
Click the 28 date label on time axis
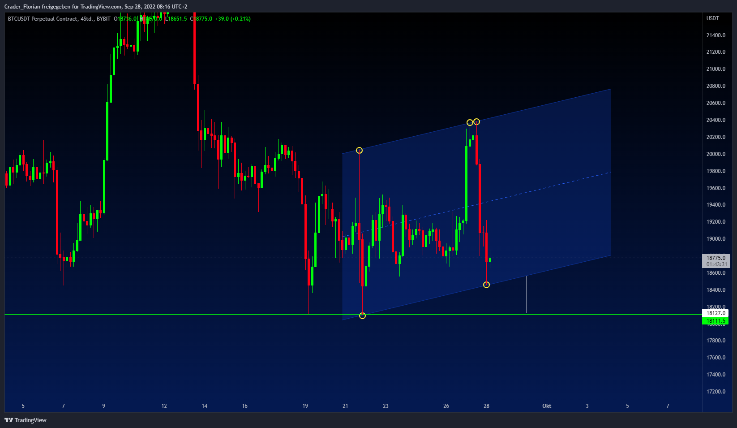(x=486, y=406)
